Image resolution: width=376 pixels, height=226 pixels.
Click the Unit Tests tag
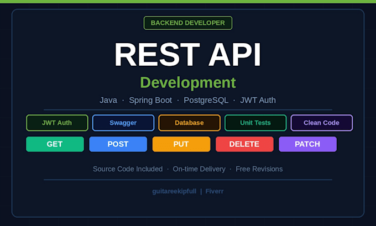(255, 123)
